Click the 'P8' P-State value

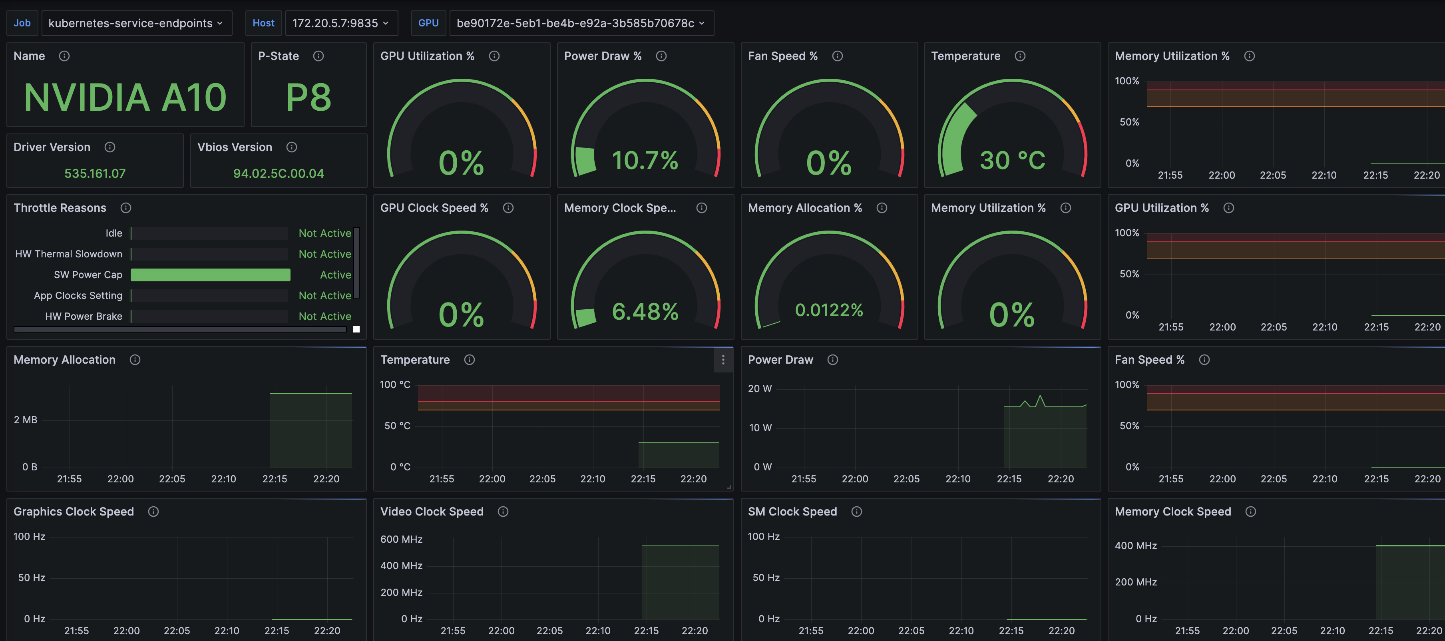pyautogui.click(x=309, y=98)
